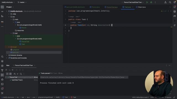Expand External Libraries node
This screenshot has height=99, width=177.
pos(7,55)
